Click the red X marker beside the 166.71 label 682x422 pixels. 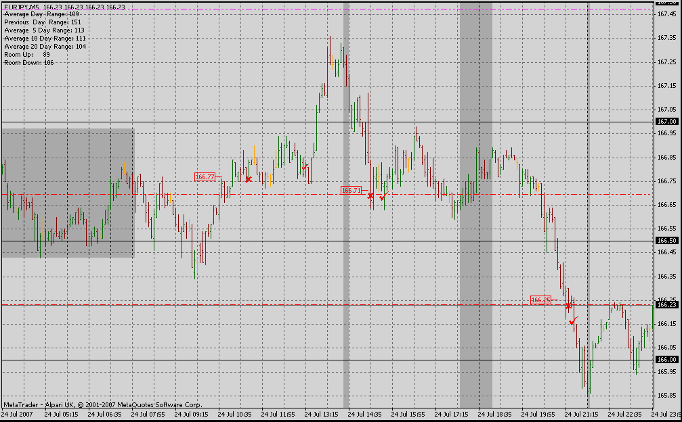pyautogui.click(x=370, y=195)
